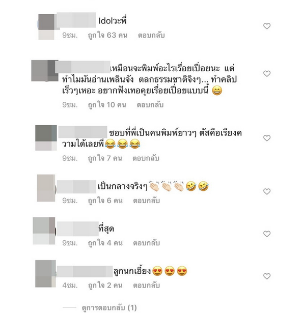Open avatar of the 'ที่สุด' commenter
The height and width of the screenshot is (313, 304).
44,231
